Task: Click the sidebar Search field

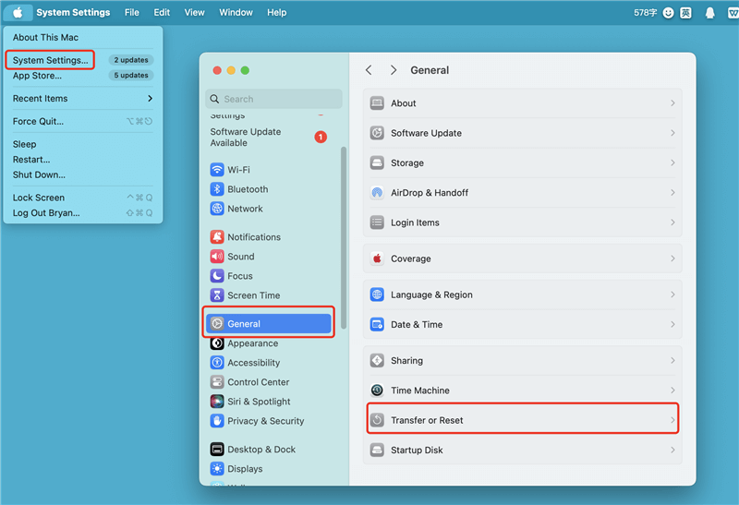Action: [x=273, y=99]
